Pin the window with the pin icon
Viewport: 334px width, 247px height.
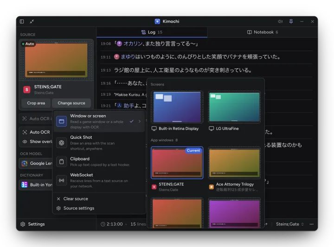coord(291,21)
